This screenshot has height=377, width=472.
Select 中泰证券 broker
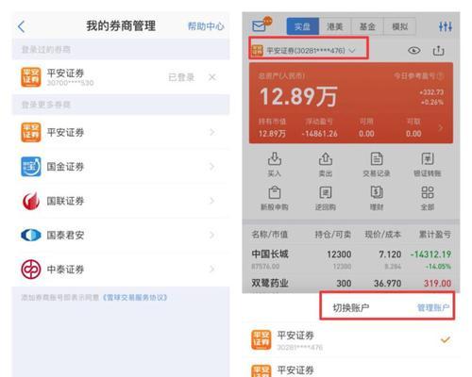121,270
